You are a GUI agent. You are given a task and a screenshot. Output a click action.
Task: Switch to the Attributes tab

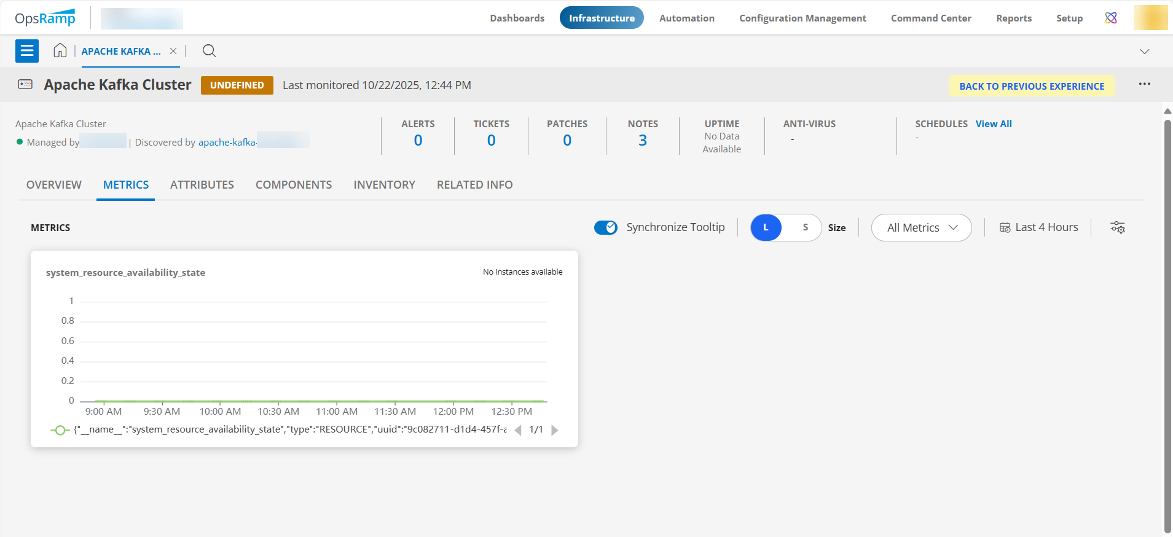(x=202, y=185)
